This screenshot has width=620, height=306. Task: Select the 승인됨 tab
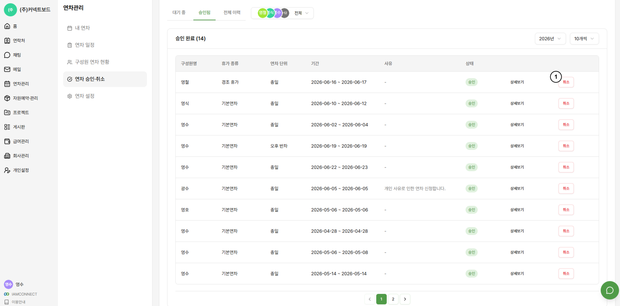[204, 12]
